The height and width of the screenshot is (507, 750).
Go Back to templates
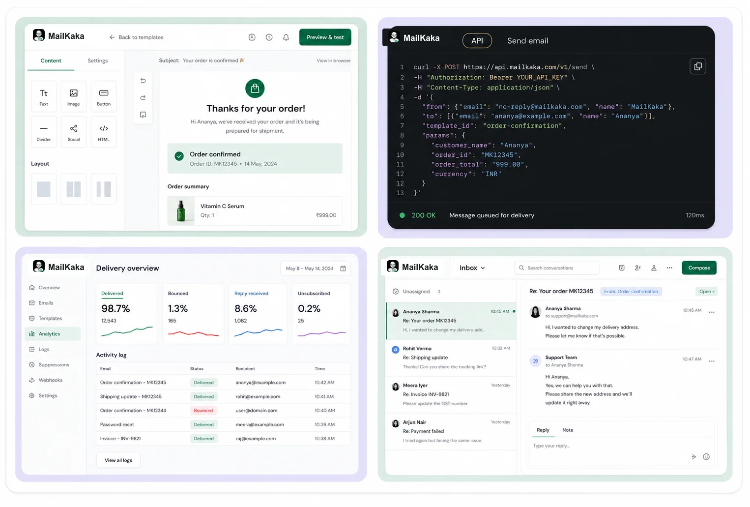click(137, 37)
